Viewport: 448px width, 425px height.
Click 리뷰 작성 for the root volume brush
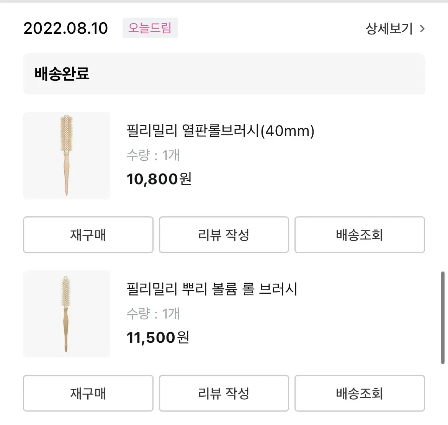[x=224, y=393]
